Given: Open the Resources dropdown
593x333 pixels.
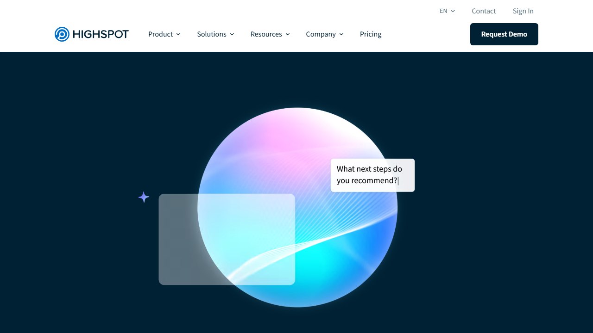Looking at the screenshot, I should (270, 34).
